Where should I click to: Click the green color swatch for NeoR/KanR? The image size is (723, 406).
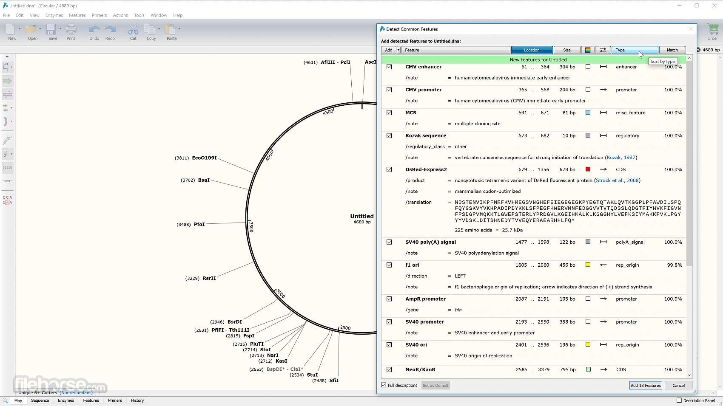pyautogui.click(x=588, y=369)
